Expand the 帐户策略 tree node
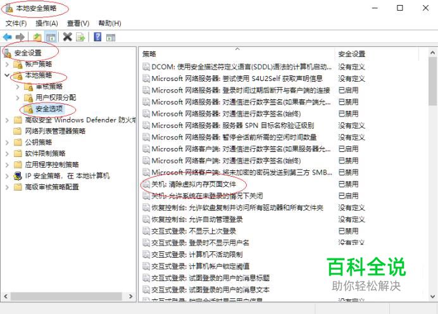Image resolution: width=438 pixels, height=314 pixels. (x=7, y=64)
